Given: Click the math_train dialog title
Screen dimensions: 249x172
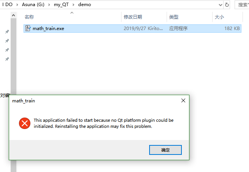Looking at the screenshot, I should 24,101.
